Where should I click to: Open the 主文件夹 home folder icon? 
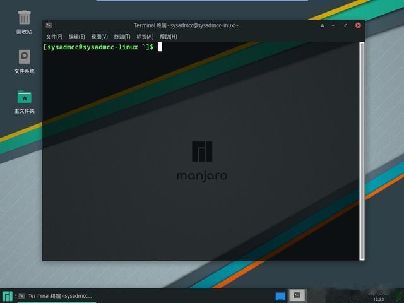pos(24,102)
